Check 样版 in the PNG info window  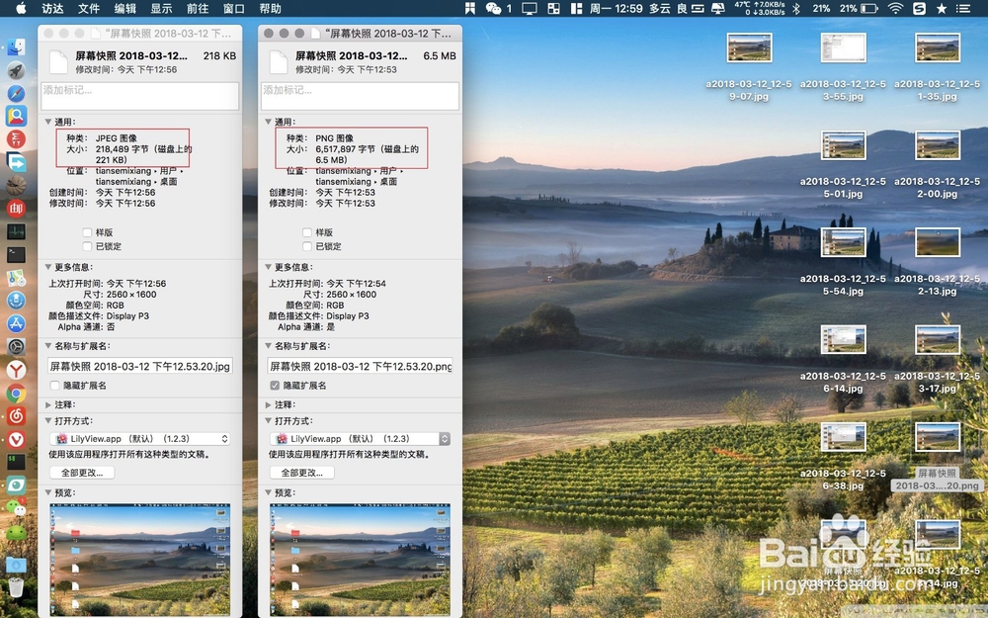click(307, 232)
